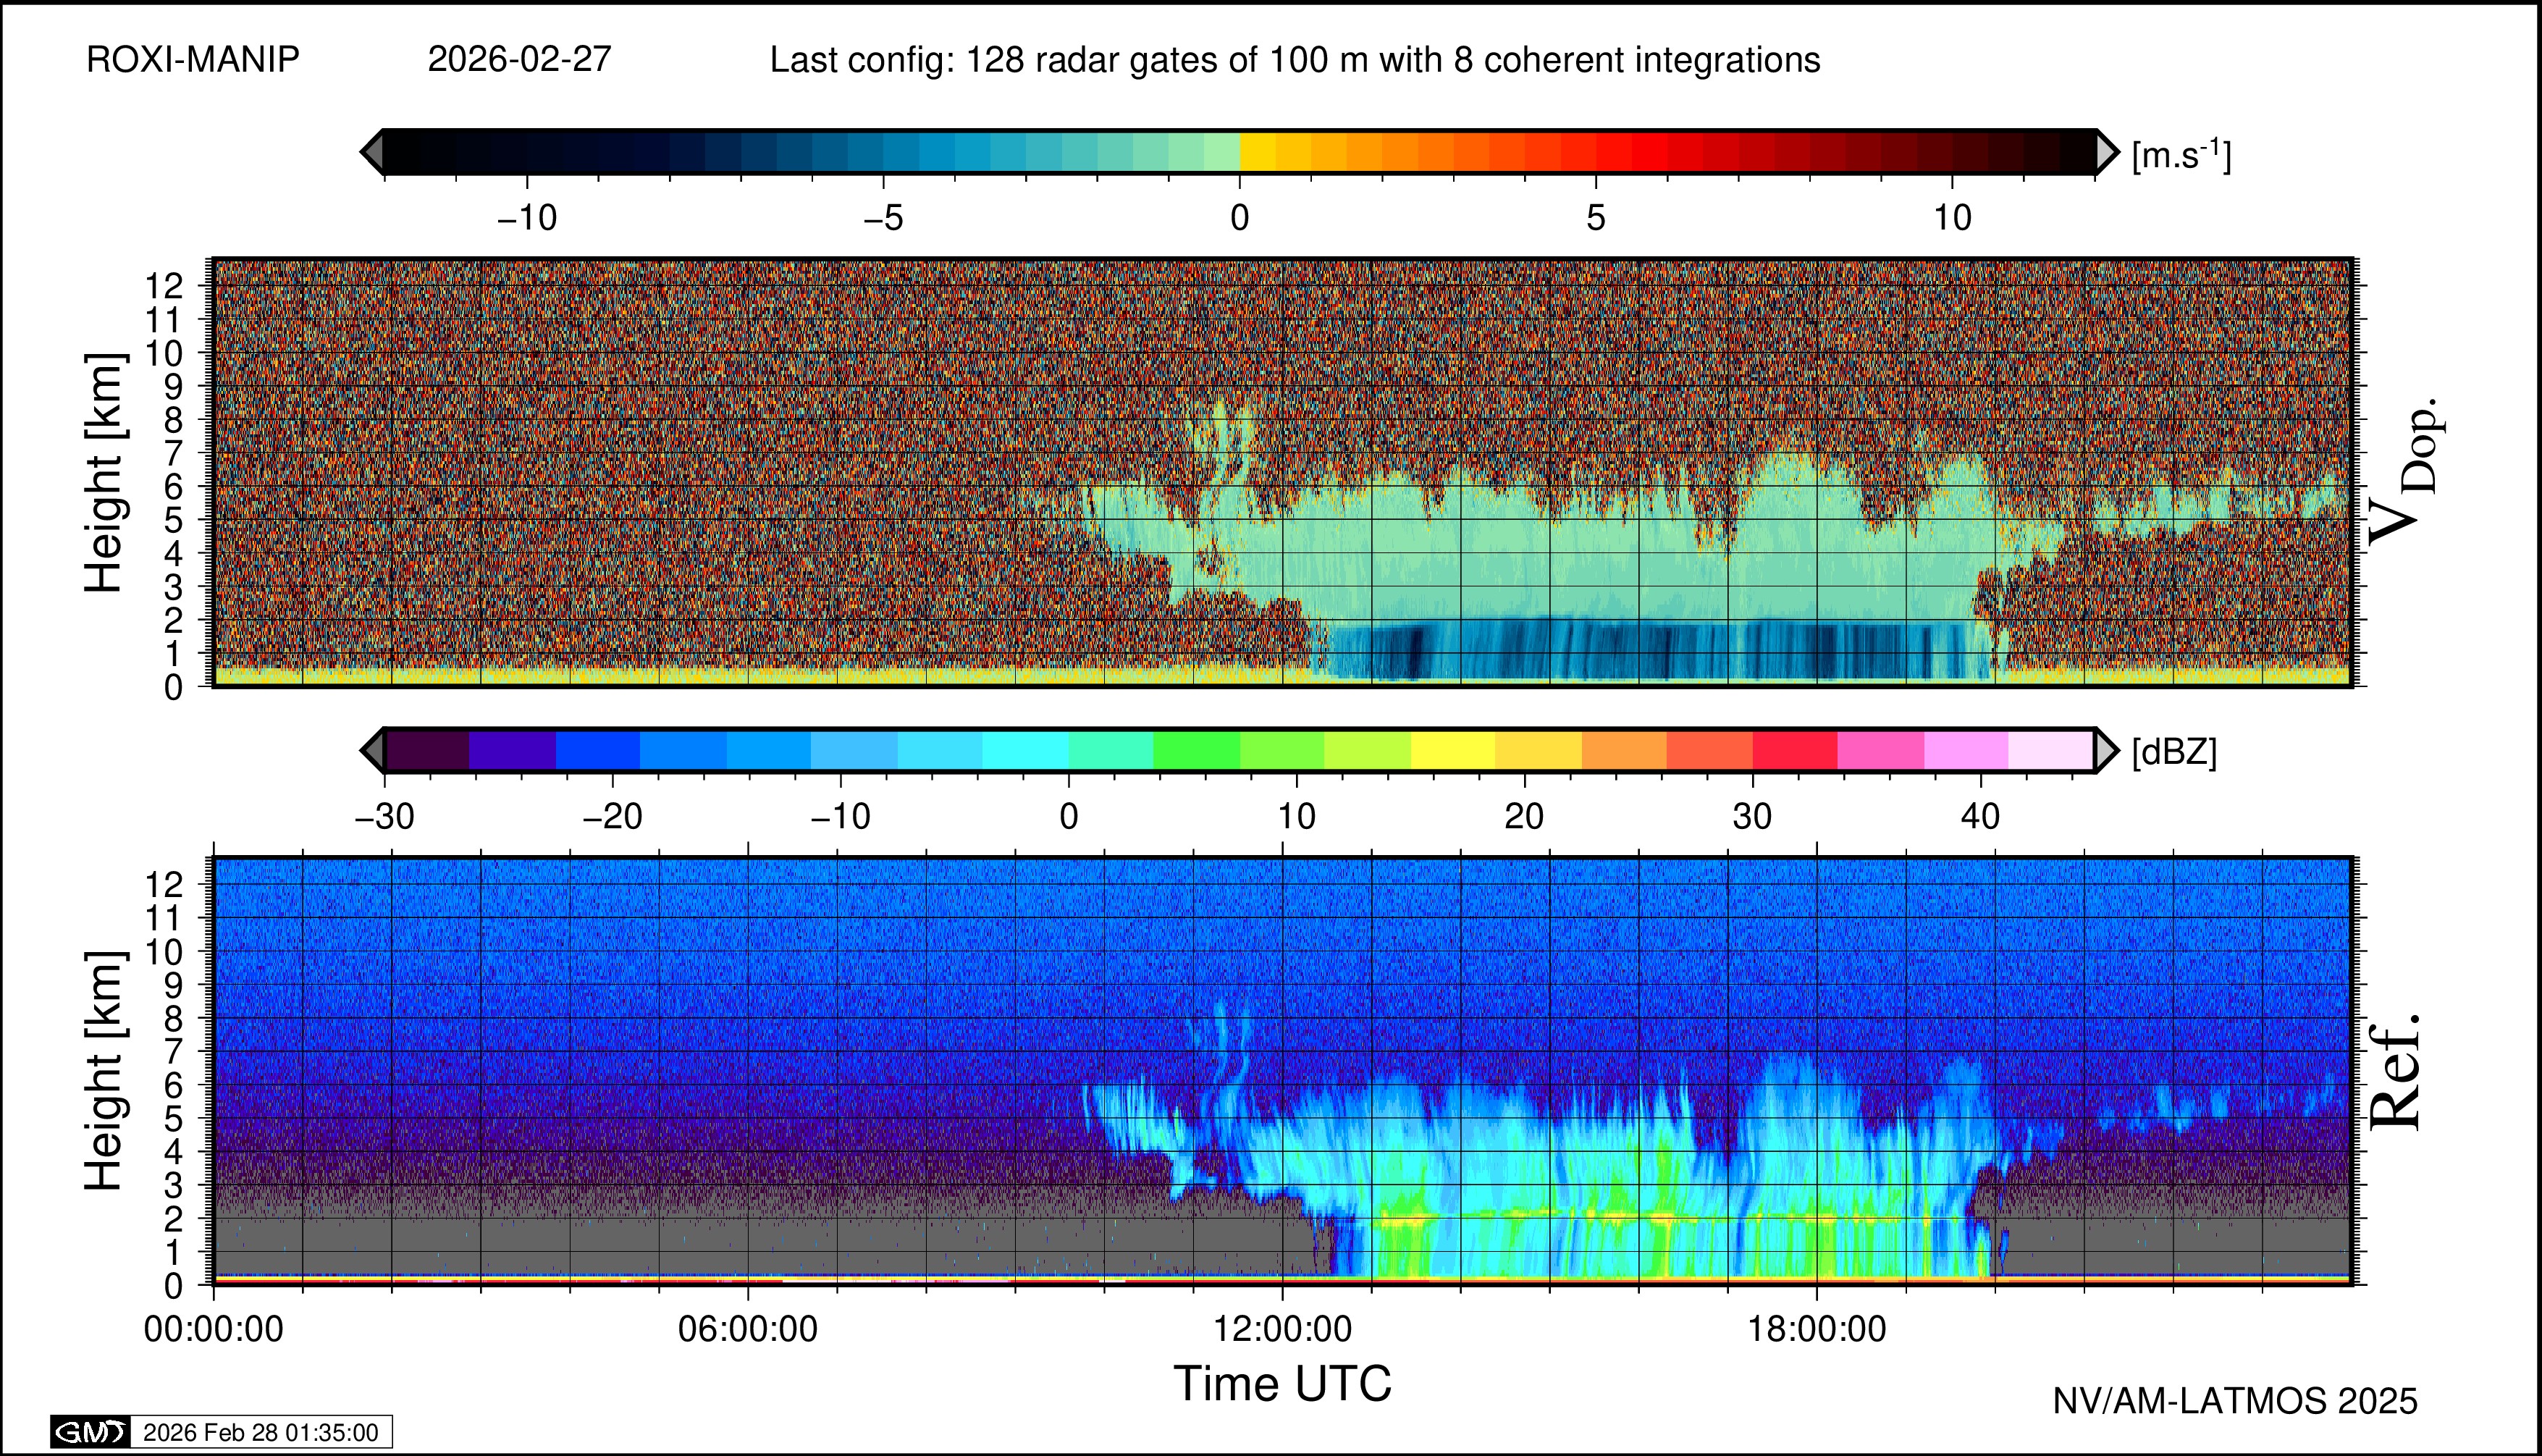Click the rotated 'V Dop.' panel label
The image size is (2542, 1456).
tap(2405, 472)
